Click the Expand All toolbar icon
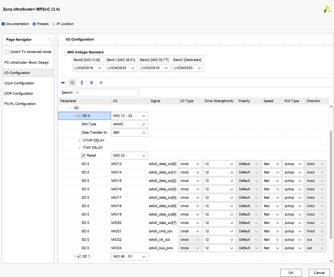The width and height of the screenshot is (334, 277). pos(91,83)
